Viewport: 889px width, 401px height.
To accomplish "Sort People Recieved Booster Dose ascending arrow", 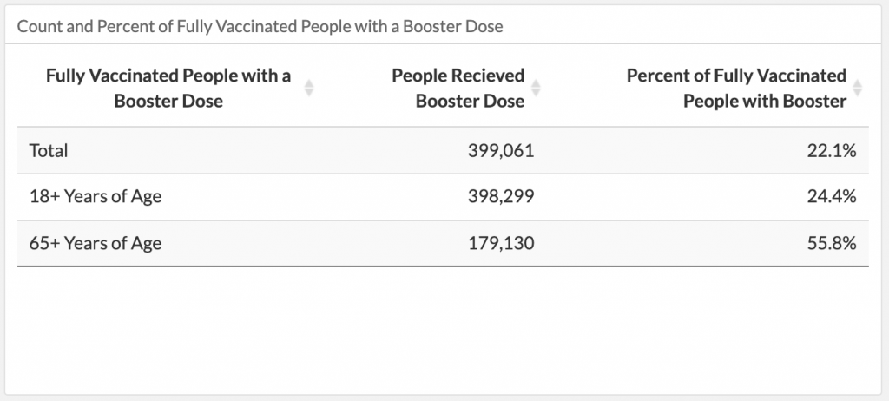I will 536,83.
